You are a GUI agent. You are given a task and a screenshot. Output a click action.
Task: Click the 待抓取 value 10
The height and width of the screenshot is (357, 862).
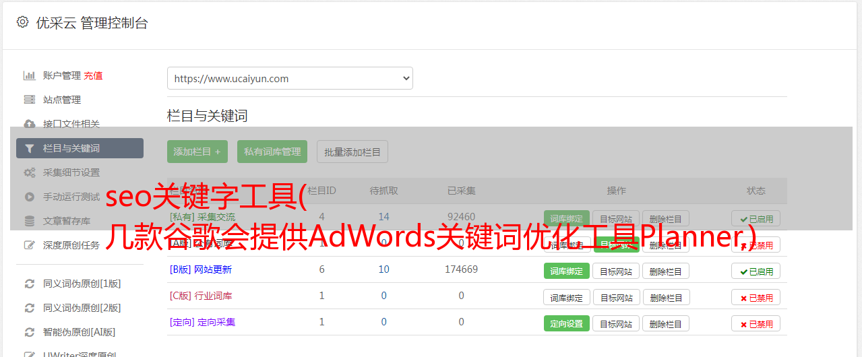383,269
